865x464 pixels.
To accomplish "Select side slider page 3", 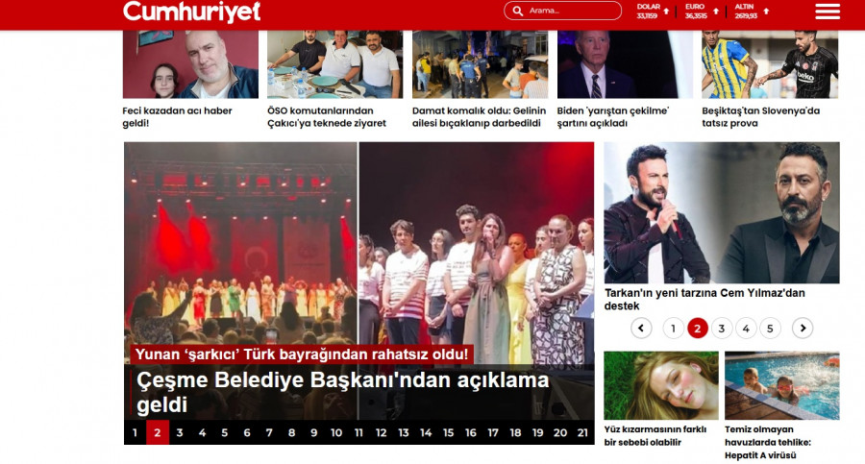I will point(722,329).
